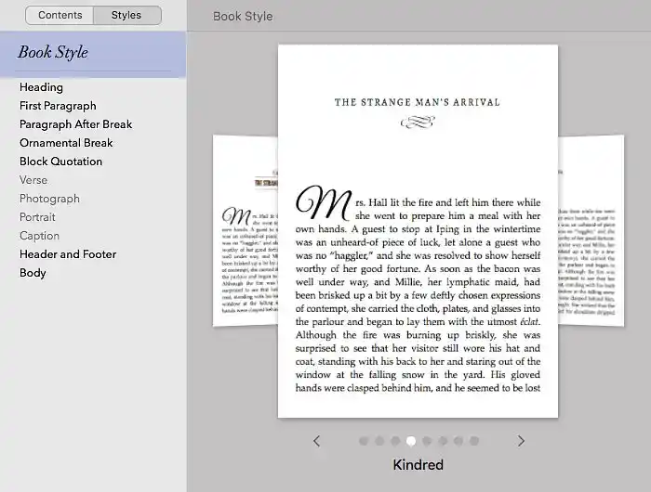Click the right preview page thumbnail
This screenshot has width=651, height=492.
591,230
